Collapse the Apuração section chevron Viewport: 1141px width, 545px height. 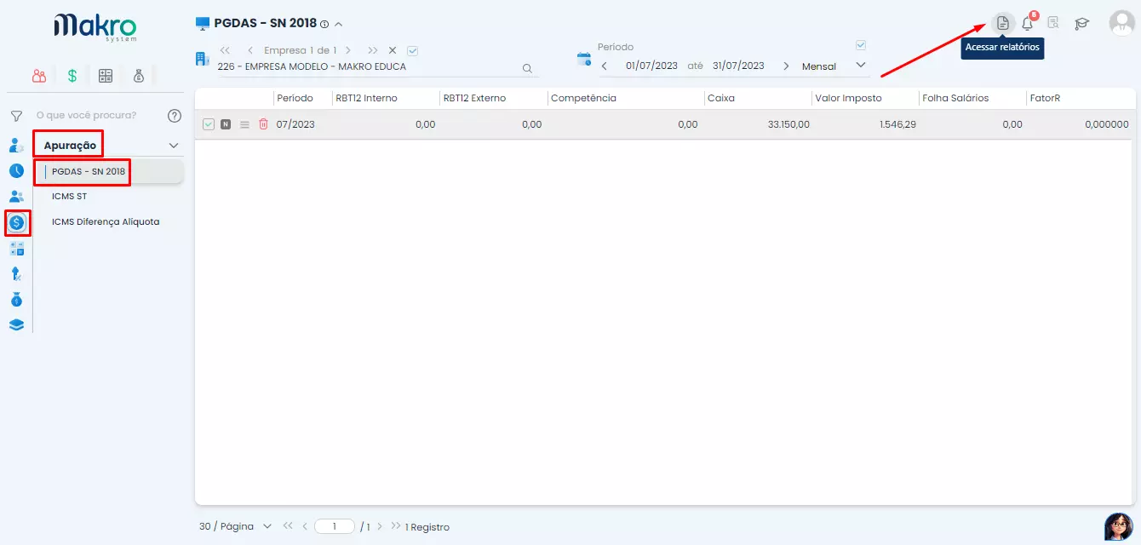click(174, 146)
